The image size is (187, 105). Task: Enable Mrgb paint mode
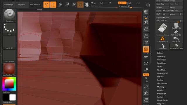[93, 3]
